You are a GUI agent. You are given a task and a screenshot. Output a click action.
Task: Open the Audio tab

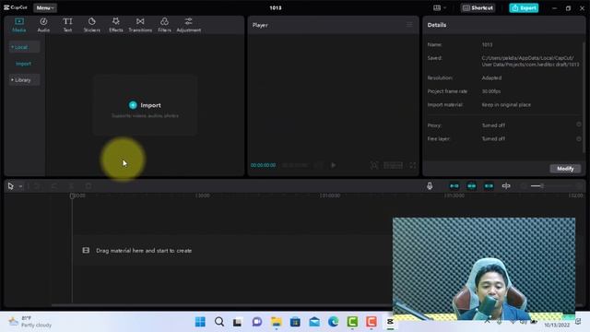tap(43, 25)
